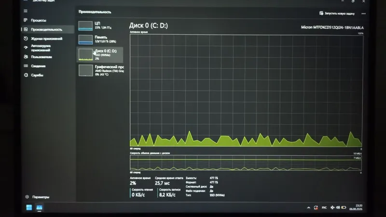The image size is (386, 217).
Task: Open Параметры at the sidebar bottom
Action: [38, 197]
